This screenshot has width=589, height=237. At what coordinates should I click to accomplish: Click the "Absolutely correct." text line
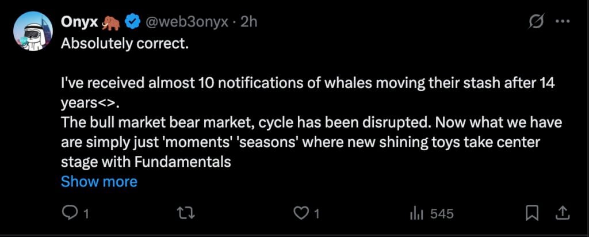[125, 44]
